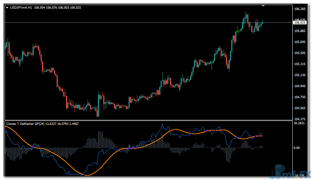This screenshot has width=312, height=180.
Task: Click the triangle icon before USDJPYm#,H1
Action: (x=7, y=7)
